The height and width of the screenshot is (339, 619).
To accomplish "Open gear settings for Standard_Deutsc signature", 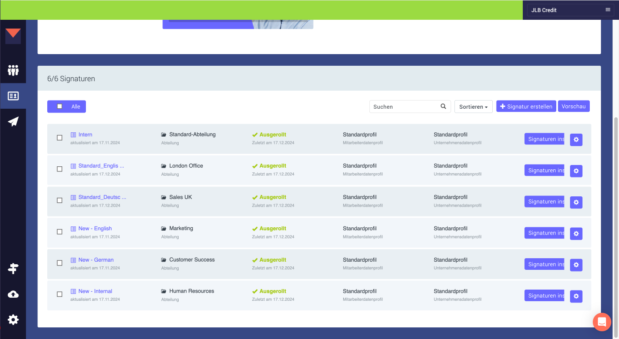I will pyautogui.click(x=576, y=202).
